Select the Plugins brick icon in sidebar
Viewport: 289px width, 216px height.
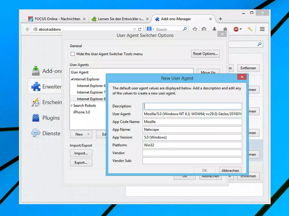(x=36, y=118)
